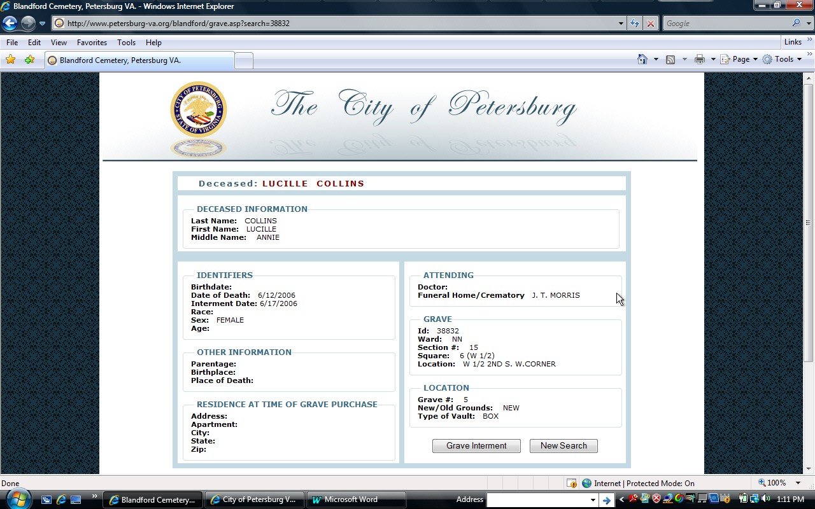
Task: Click the funeral home J. T. MORRIS
Action: 556,295
